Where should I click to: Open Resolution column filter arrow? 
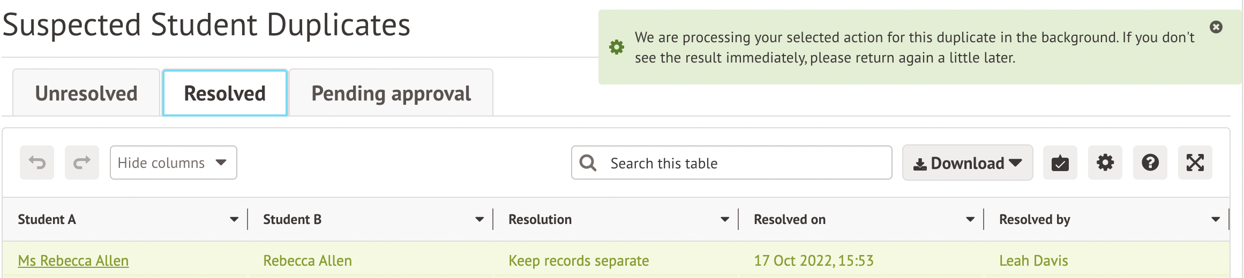tap(725, 220)
